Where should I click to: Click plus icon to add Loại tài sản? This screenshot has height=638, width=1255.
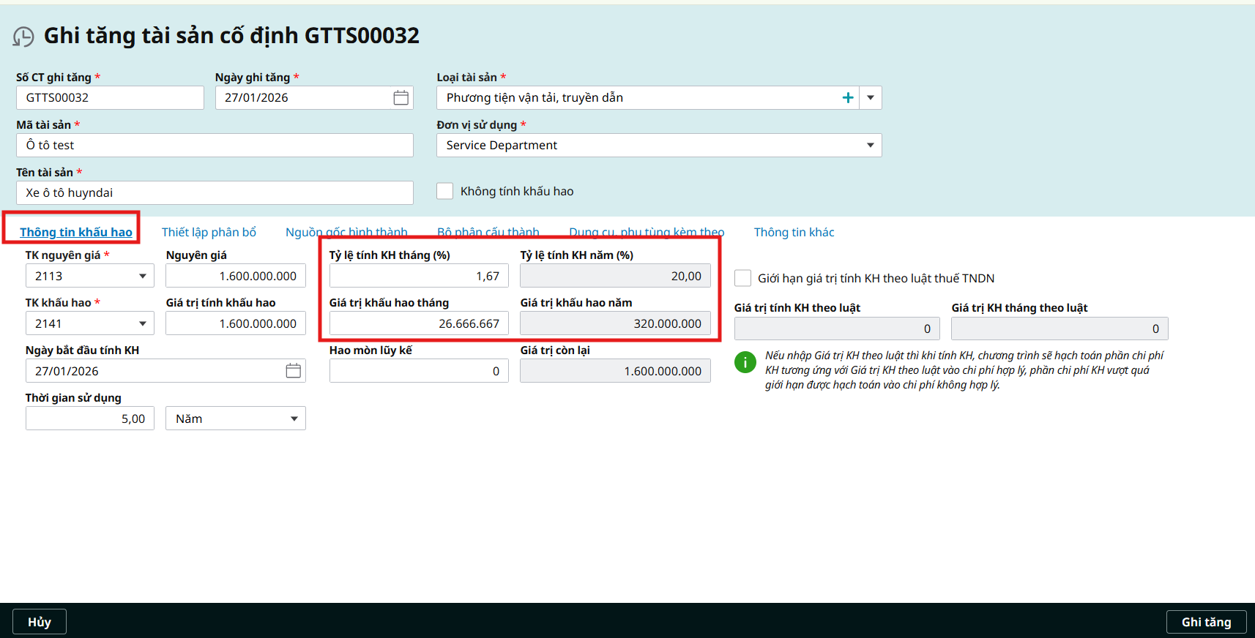tap(848, 98)
